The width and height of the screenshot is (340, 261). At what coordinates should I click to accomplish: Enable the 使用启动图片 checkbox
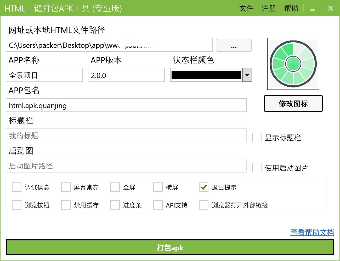[256, 168]
